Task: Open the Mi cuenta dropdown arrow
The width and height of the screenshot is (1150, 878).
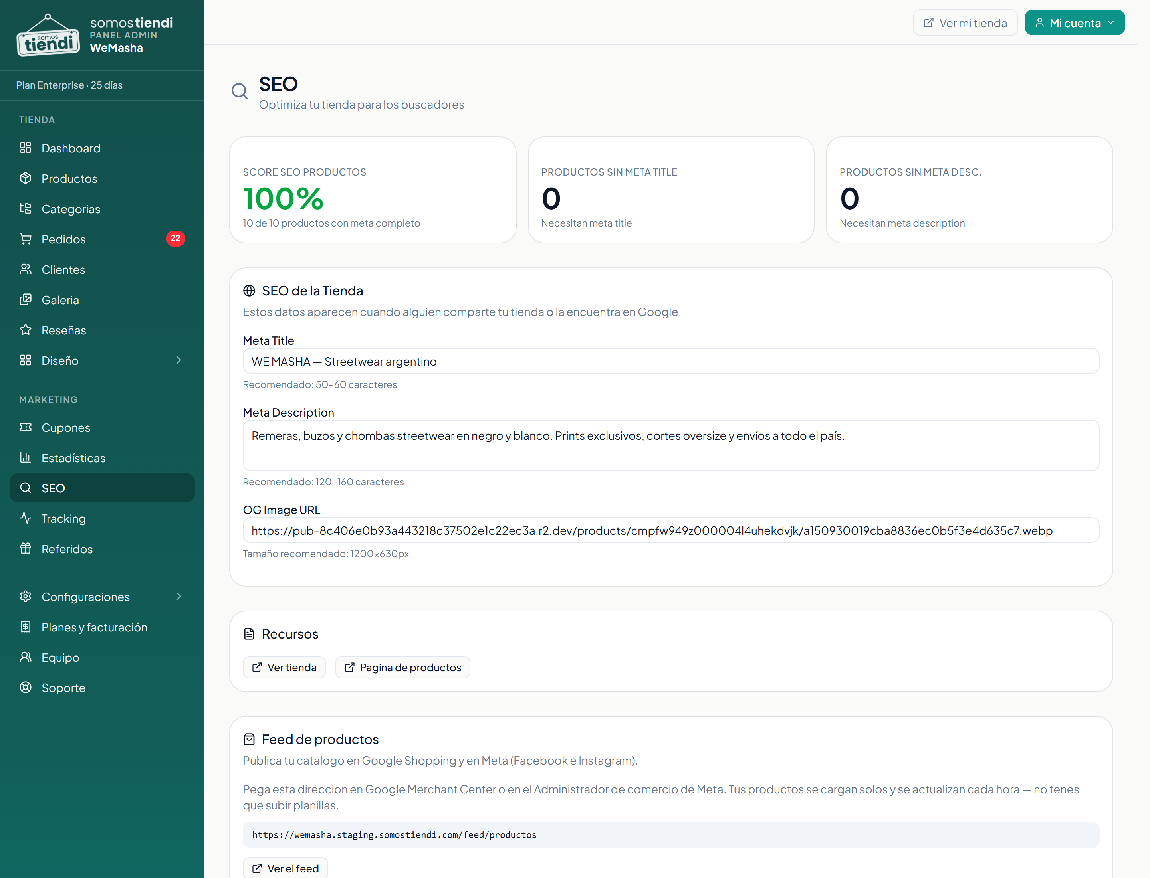Action: point(1111,22)
